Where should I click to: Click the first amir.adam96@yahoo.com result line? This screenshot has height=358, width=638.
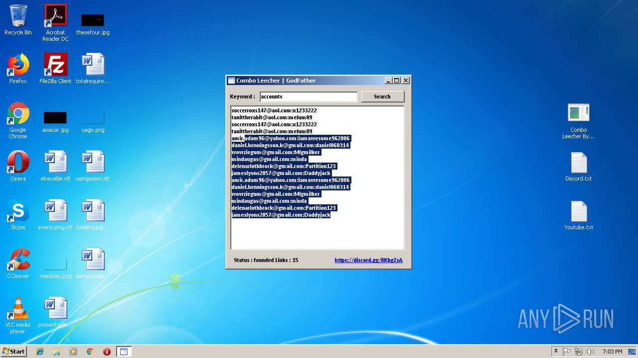tap(291, 138)
